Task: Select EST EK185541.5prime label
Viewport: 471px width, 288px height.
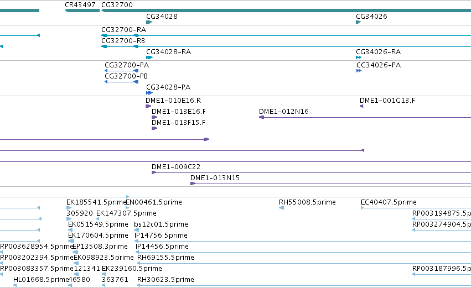Action: (x=96, y=202)
